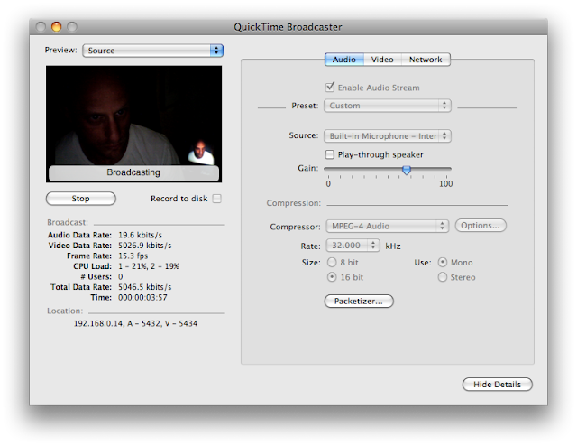Click the Time value 000:00:03:57
Image resolution: width=577 pixels, height=446 pixels.
pos(142,297)
